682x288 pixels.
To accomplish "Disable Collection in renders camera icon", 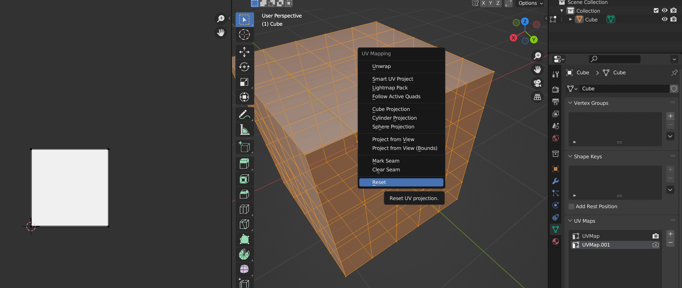I will click(x=674, y=11).
